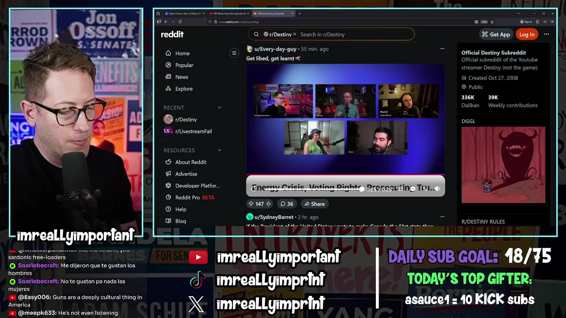The height and width of the screenshot is (318, 566).
Task: Click the DGGL community artwork
Action: [503, 165]
